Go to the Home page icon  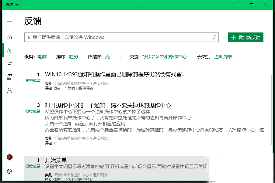tap(9, 37)
